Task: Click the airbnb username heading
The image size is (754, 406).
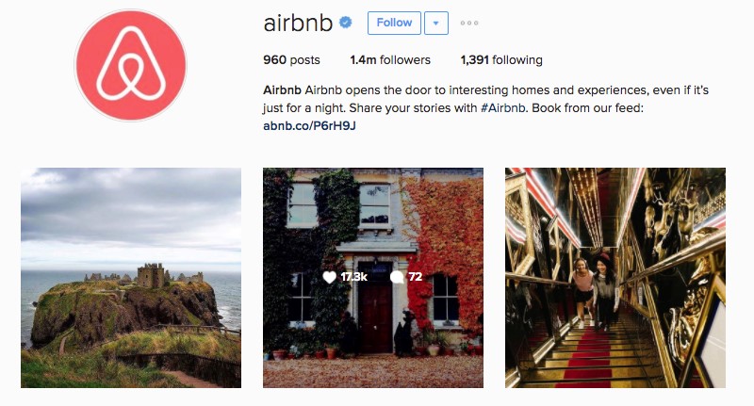Action: click(298, 23)
